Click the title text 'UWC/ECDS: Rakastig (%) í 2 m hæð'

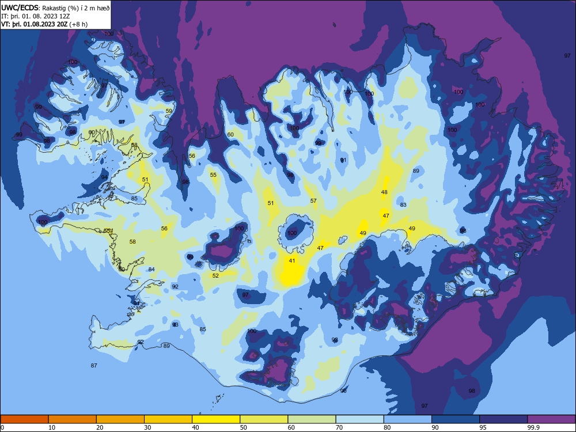55,7
